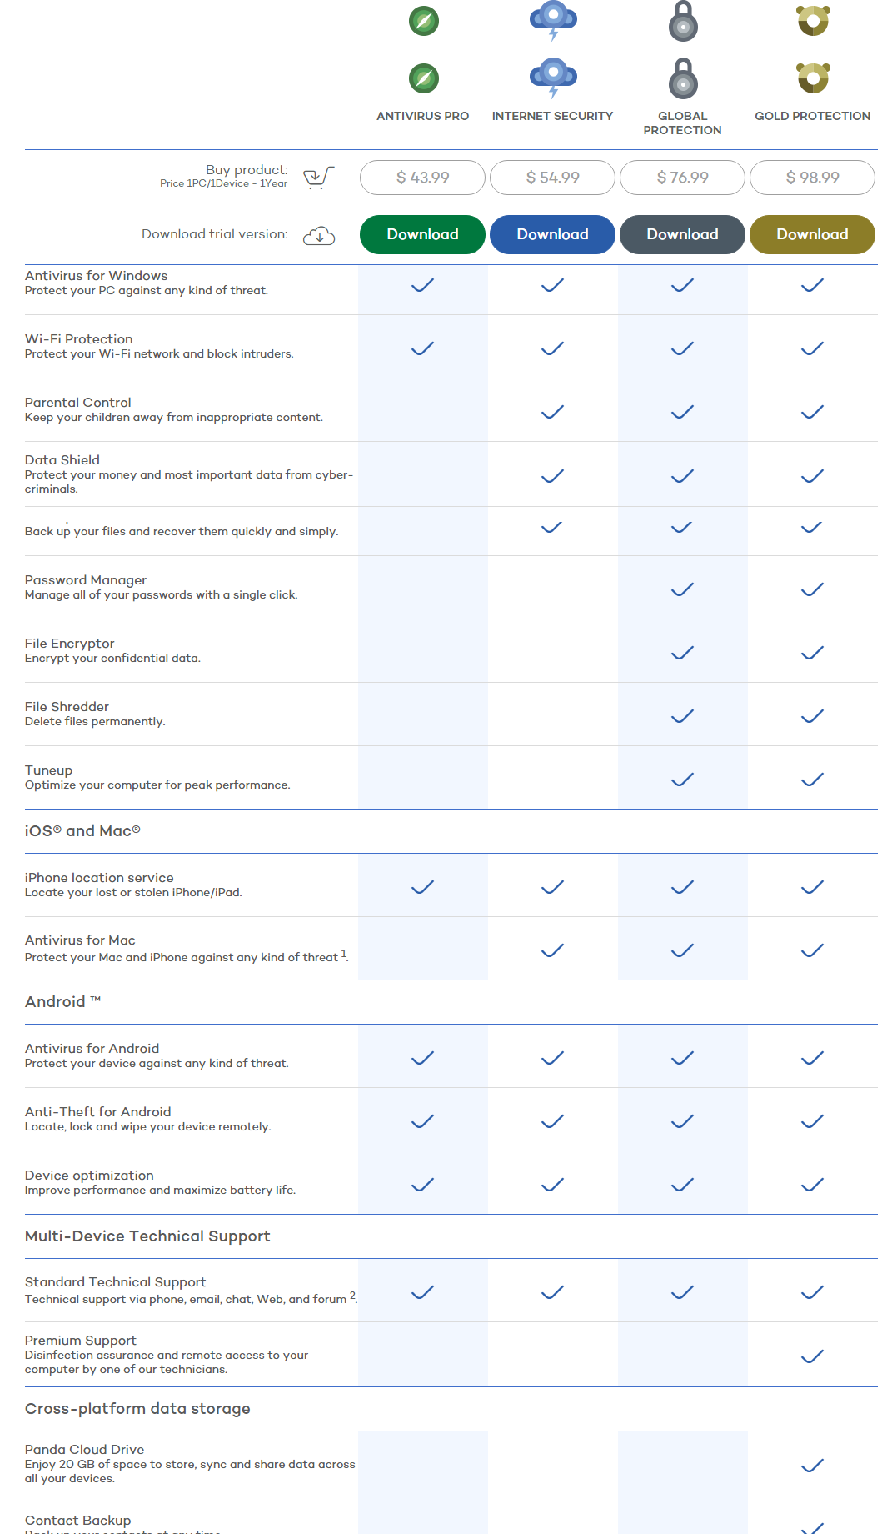Click the Gold Protection panda icon
The image size is (887, 1534).
(813, 78)
